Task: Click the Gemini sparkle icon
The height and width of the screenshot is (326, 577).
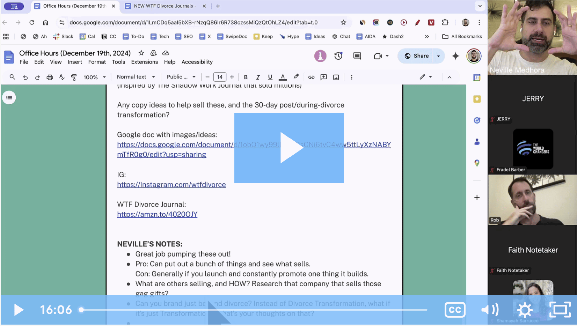Action: point(455,56)
